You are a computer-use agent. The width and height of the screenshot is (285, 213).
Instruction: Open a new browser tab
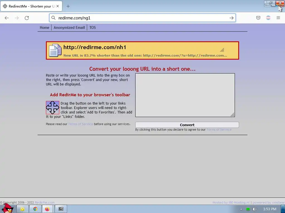point(68,6)
